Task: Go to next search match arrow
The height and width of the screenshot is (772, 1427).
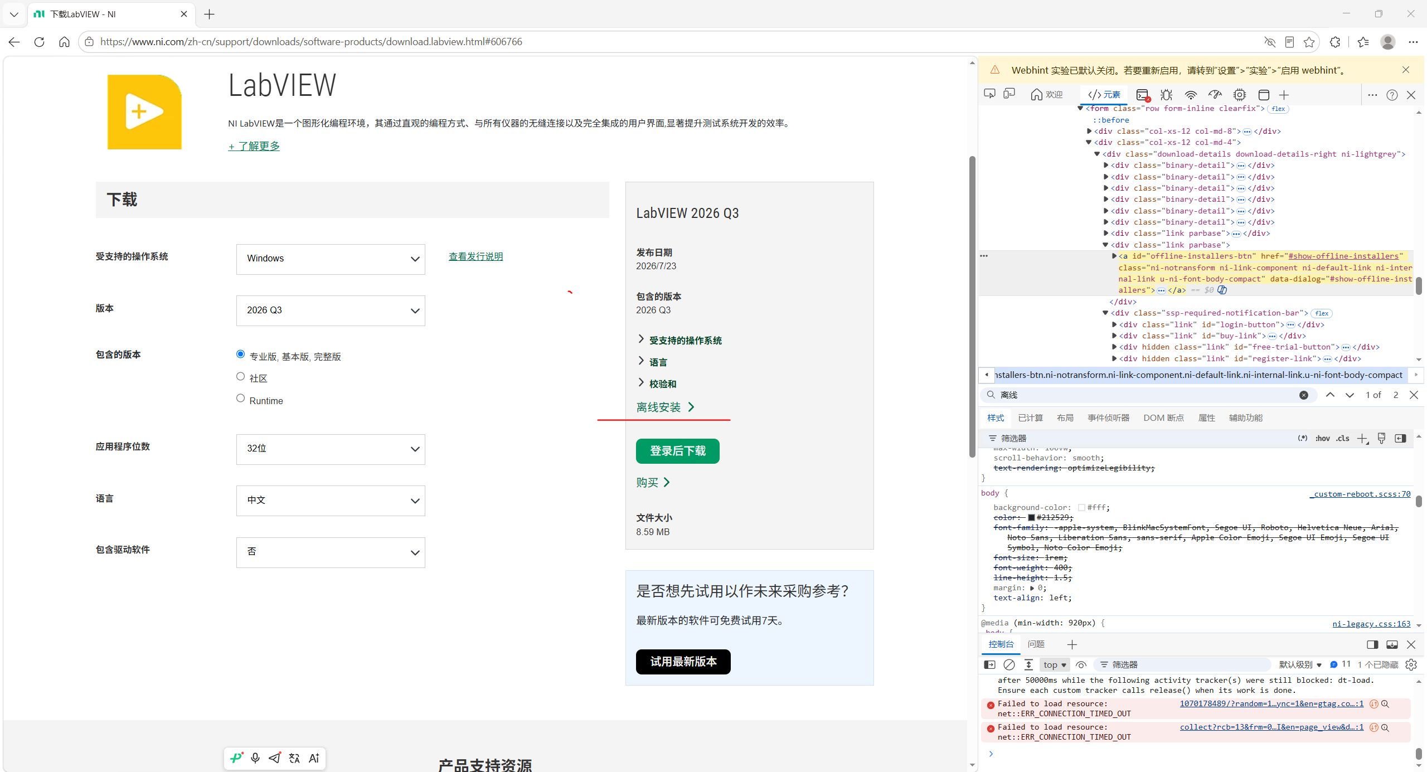Action: click(1350, 395)
